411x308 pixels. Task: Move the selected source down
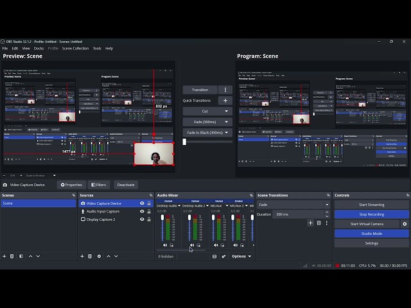click(x=116, y=256)
